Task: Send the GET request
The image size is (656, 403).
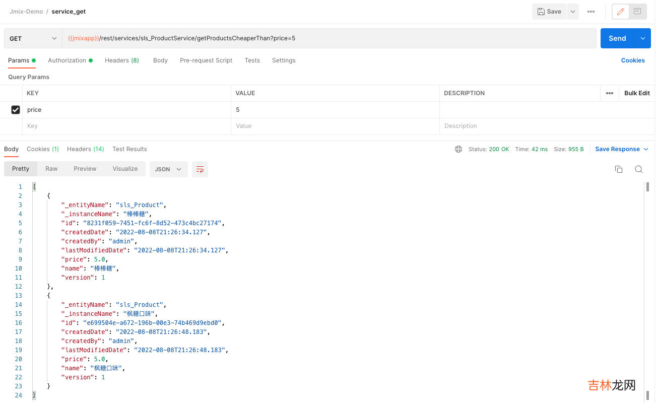Action: [x=617, y=38]
